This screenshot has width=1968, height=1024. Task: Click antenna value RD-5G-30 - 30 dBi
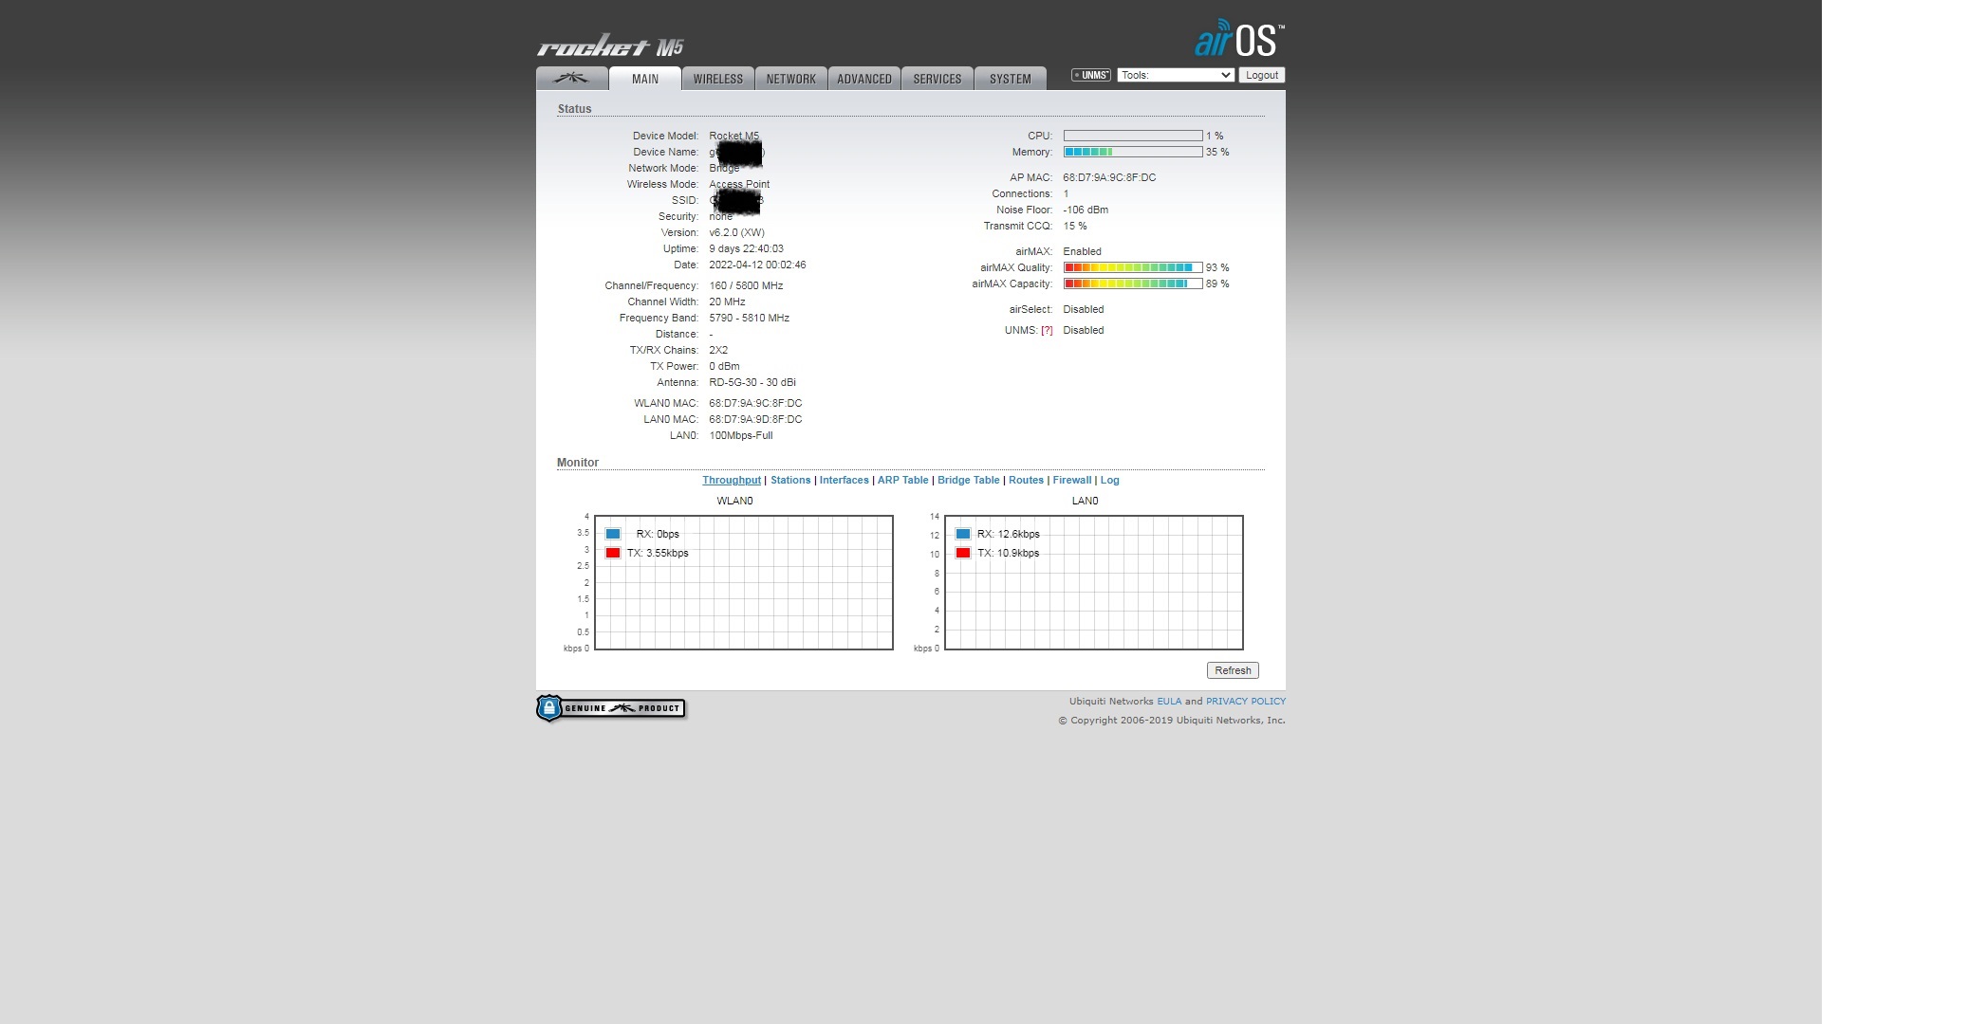click(752, 382)
